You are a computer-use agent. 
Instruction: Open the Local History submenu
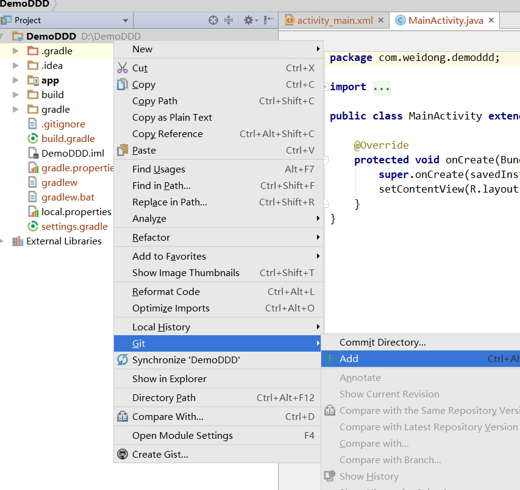click(x=217, y=327)
